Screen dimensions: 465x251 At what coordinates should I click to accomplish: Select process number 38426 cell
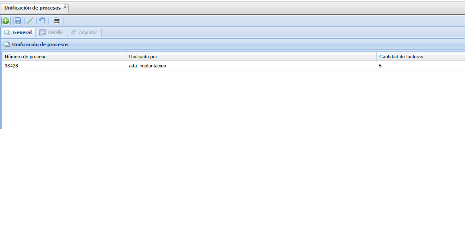11,66
